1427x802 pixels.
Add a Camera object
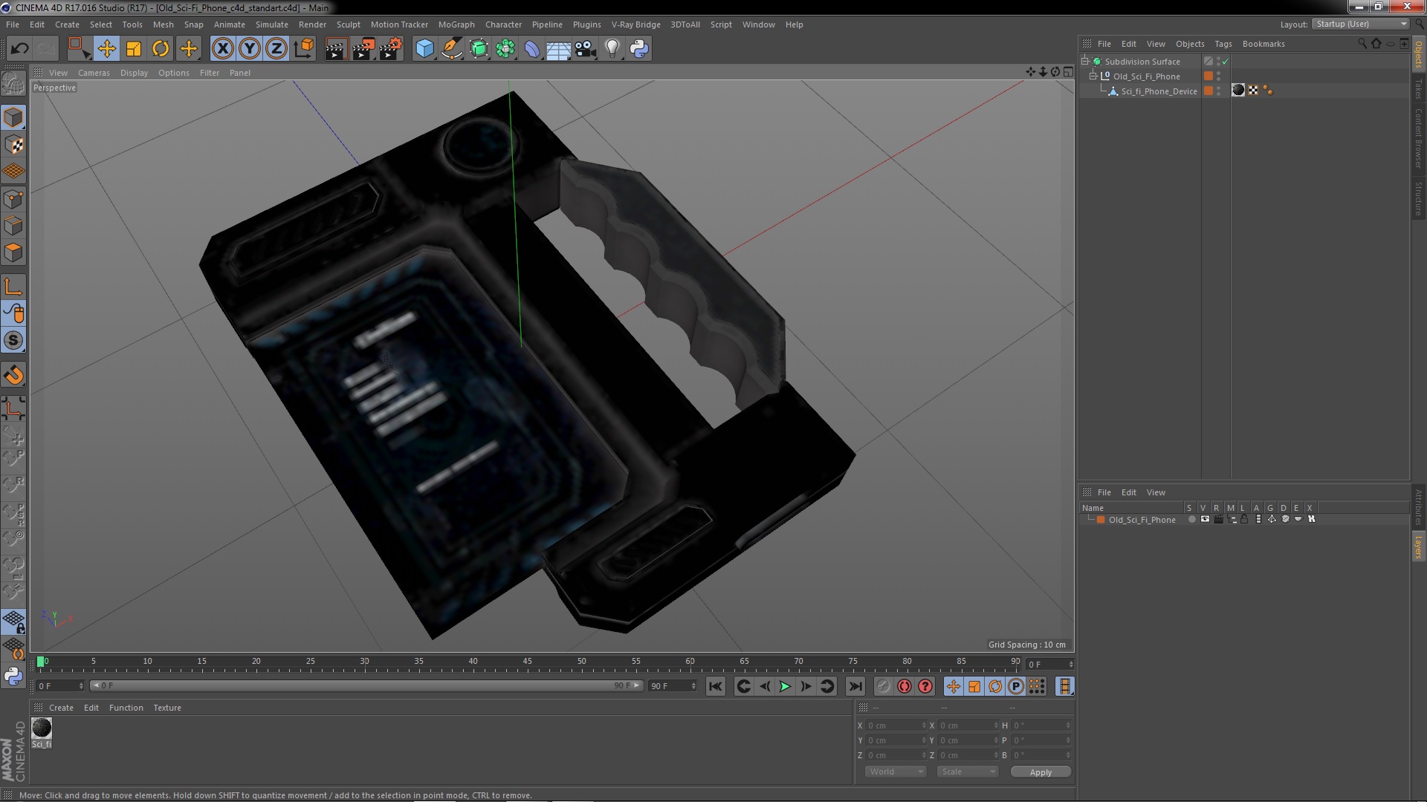pos(586,49)
